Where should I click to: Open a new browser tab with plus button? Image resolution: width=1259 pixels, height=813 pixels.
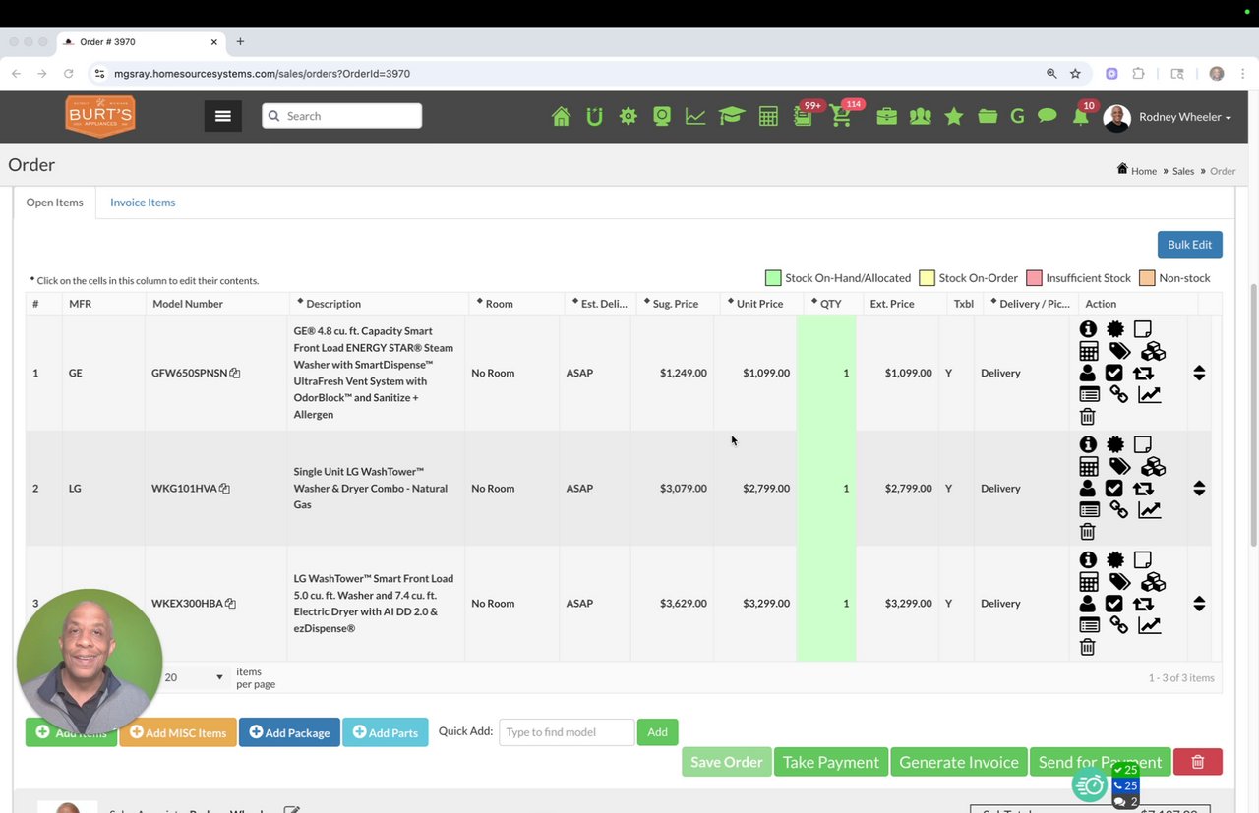pyautogui.click(x=240, y=42)
